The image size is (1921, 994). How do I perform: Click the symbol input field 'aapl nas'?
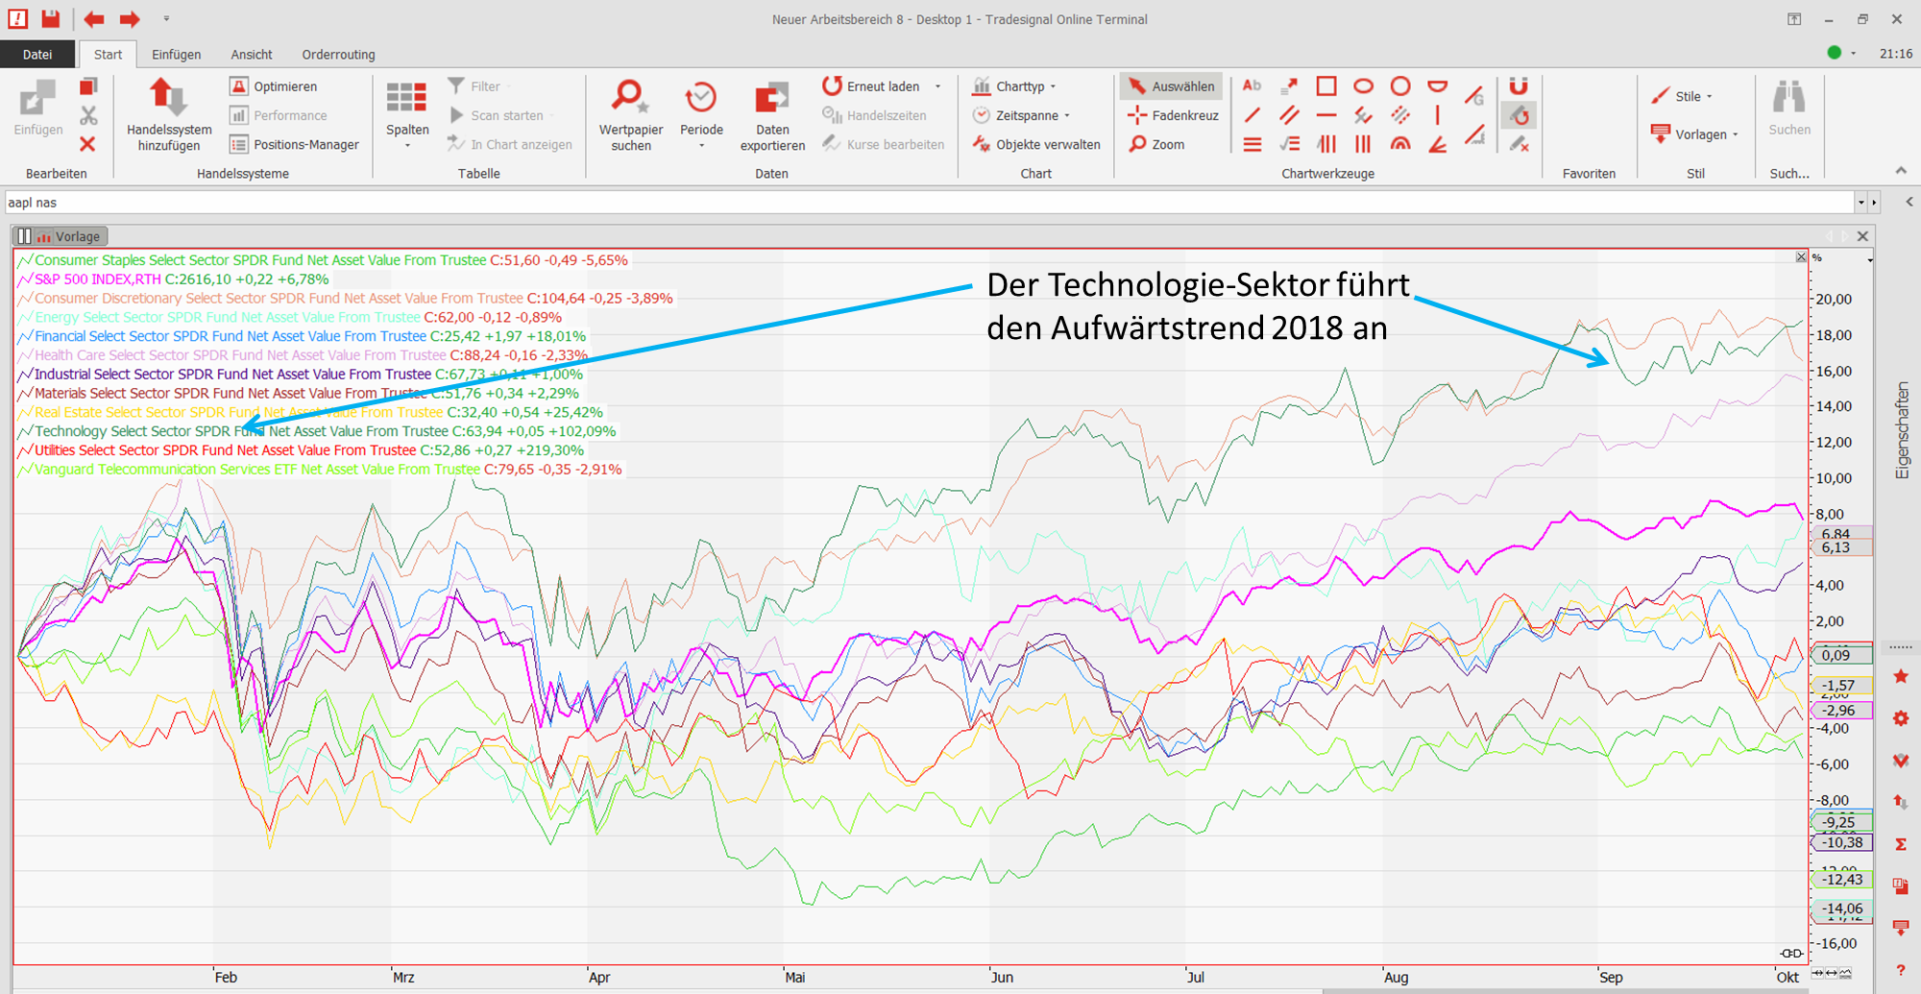click(x=922, y=203)
